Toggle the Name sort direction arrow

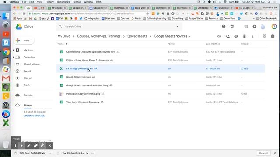[66, 44]
